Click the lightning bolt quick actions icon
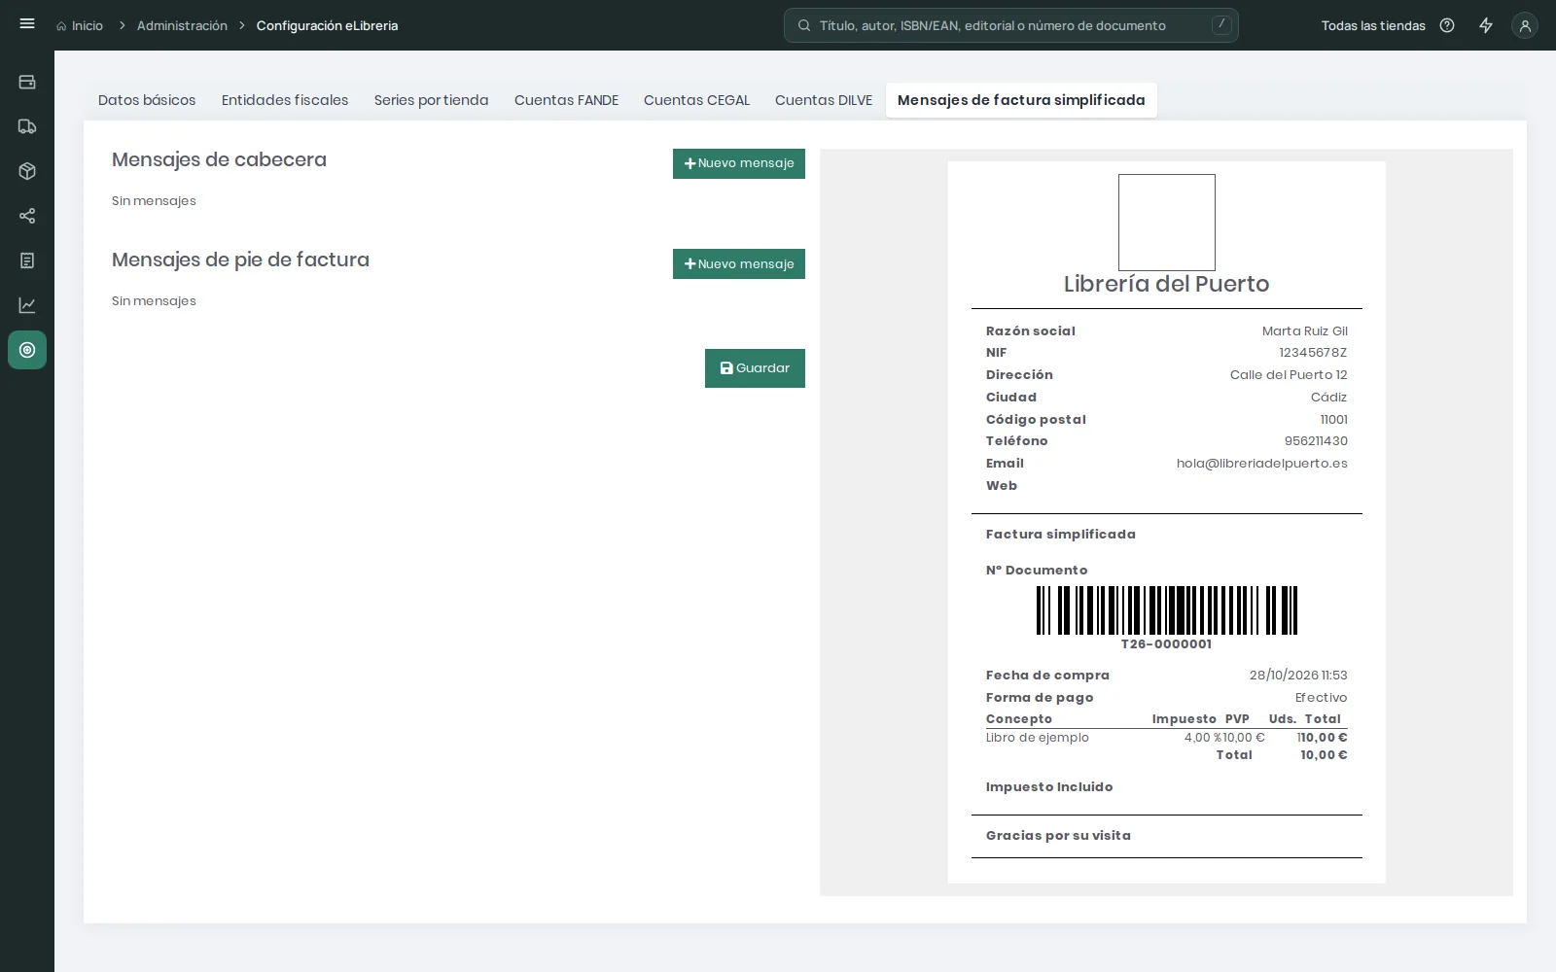The image size is (1556, 972). point(1486,25)
